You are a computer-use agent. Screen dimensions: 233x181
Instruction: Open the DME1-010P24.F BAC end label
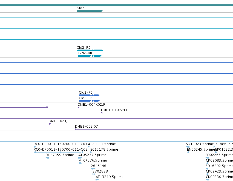coord(114,110)
